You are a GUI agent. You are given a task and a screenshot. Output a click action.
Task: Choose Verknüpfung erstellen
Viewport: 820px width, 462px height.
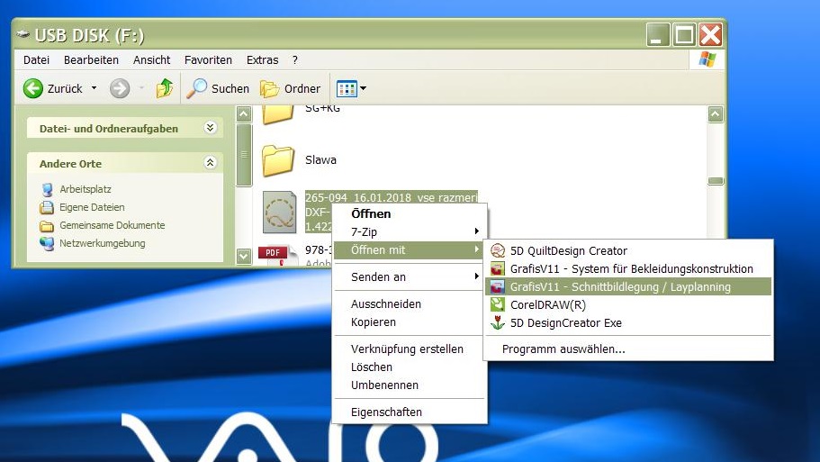410,349
